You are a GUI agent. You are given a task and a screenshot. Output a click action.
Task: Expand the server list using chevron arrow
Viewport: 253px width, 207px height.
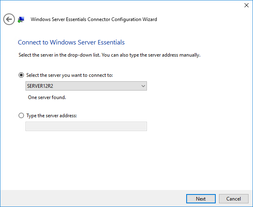point(142,86)
